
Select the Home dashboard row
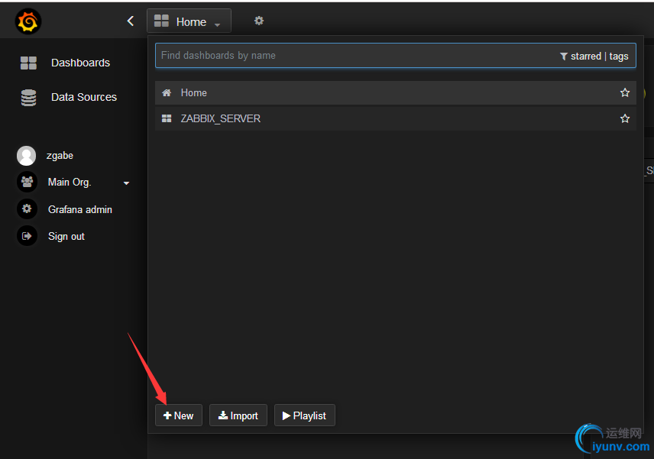tap(396, 92)
